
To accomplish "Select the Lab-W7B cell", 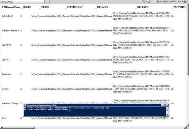I will coord(6,45).
